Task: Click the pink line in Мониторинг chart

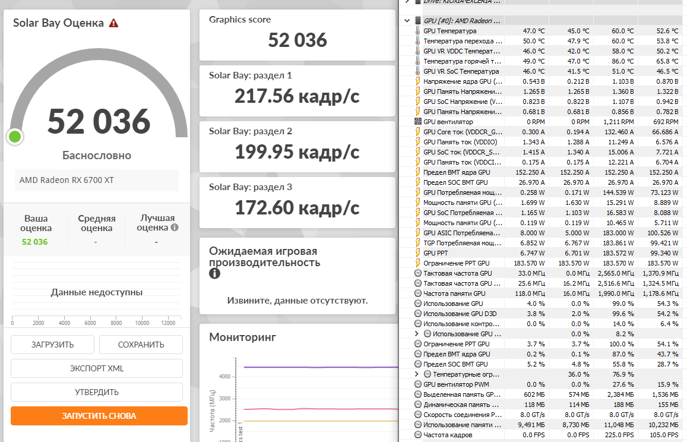Action: pyautogui.click(x=320, y=409)
